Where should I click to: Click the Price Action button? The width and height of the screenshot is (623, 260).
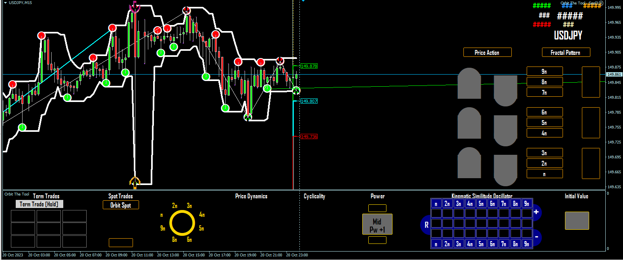coord(487,52)
